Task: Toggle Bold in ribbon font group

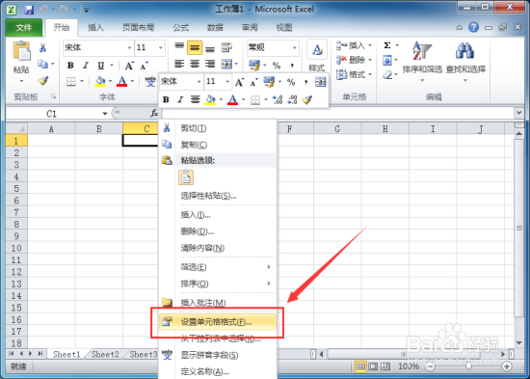Action: (x=70, y=65)
